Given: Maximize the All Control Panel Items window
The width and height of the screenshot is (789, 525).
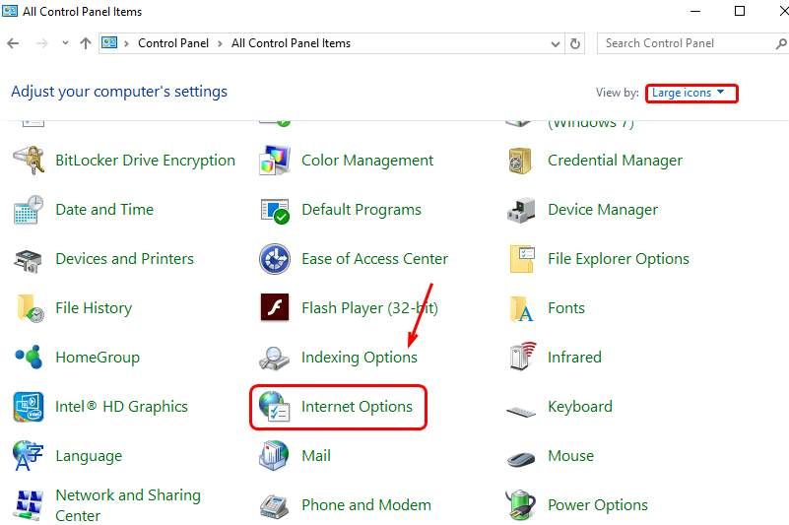Looking at the screenshot, I should [x=740, y=11].
